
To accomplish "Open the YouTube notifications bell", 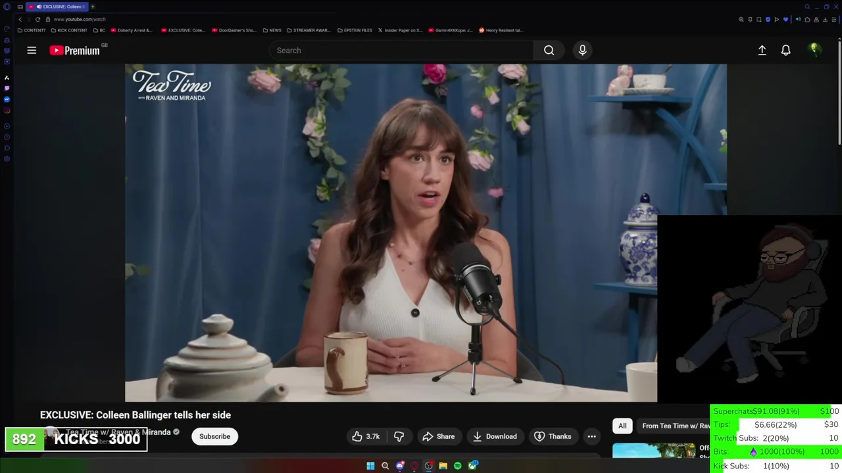I will (x=785, y=50).
